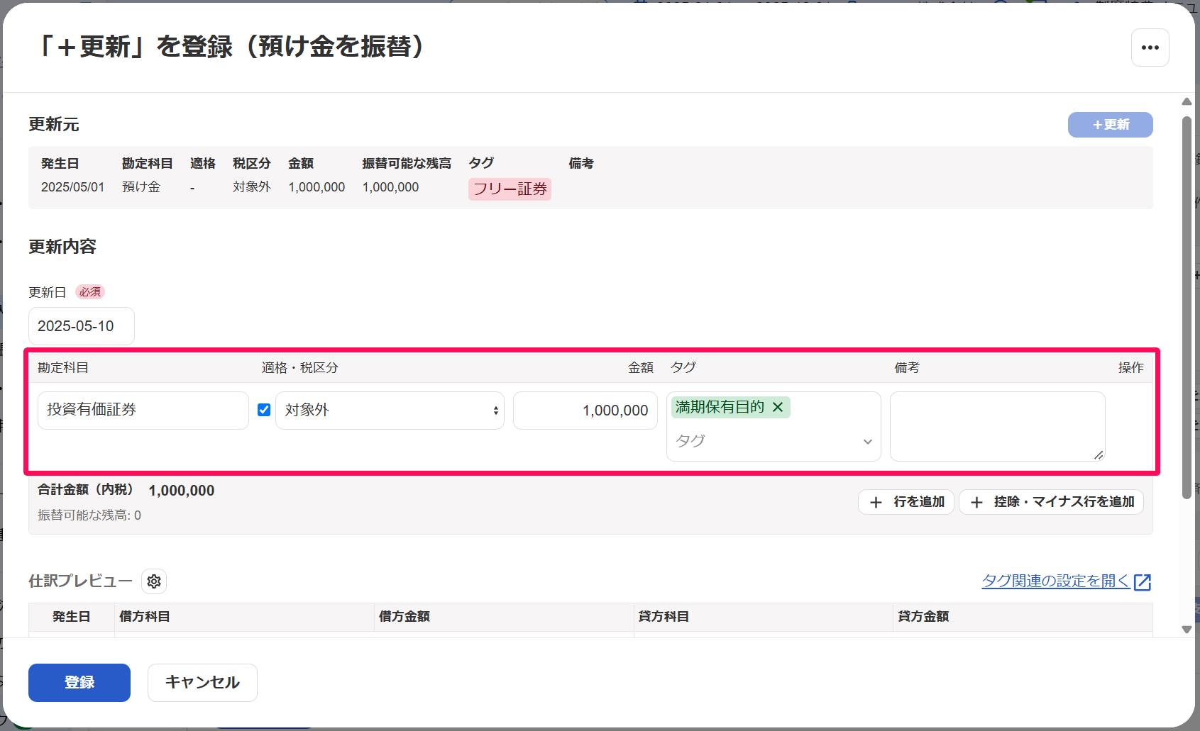
Task: Click the 合計金額 value 1,000,000
Action: (x=182, y=491)
